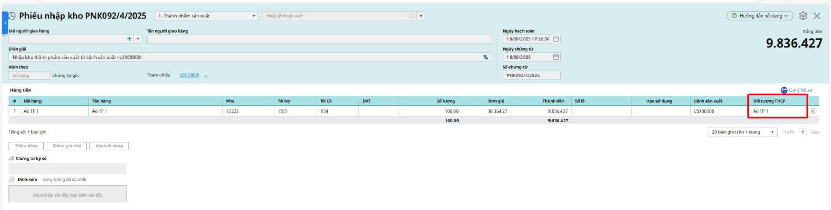The width and height of the screenshot is (831, 210).
Task: Delete row 1 using the trash icon
Action: 813,111
